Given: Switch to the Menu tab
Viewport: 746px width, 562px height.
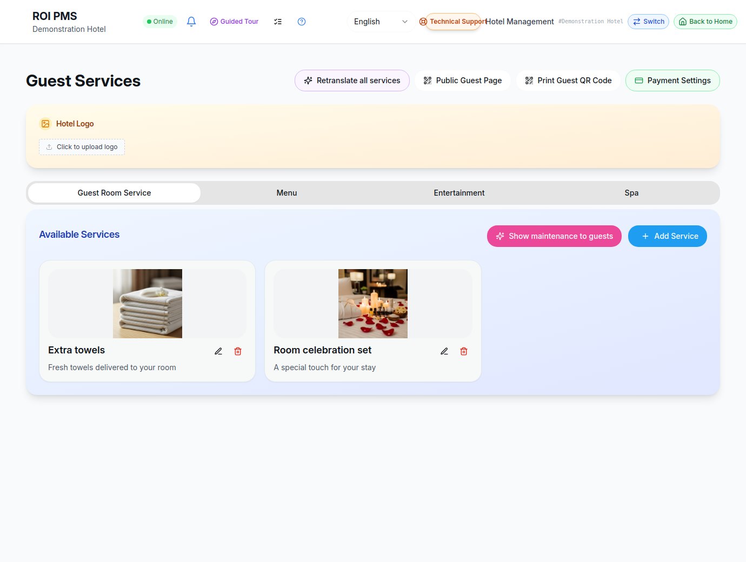Looking at the screenshot, I should [287, 193].
